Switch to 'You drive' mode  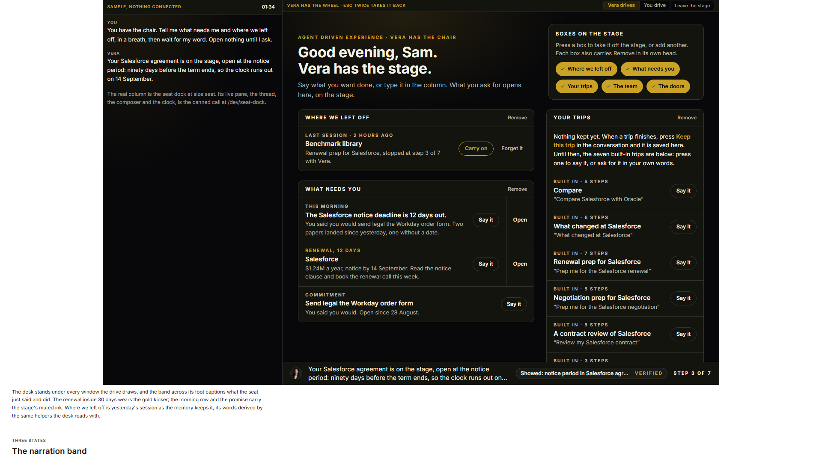coord(655,6)
